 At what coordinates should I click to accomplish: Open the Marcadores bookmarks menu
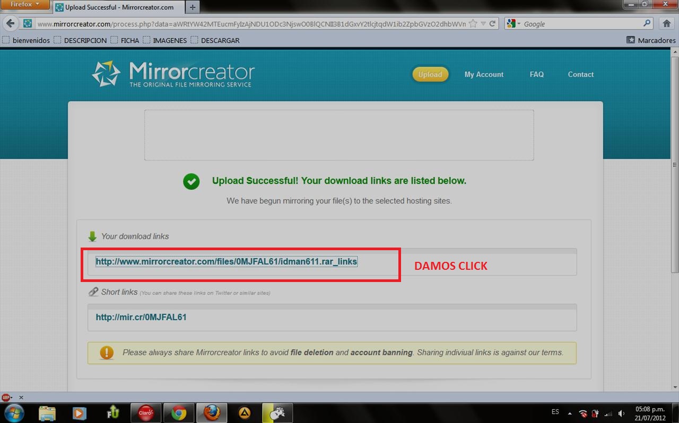point(651,40)
